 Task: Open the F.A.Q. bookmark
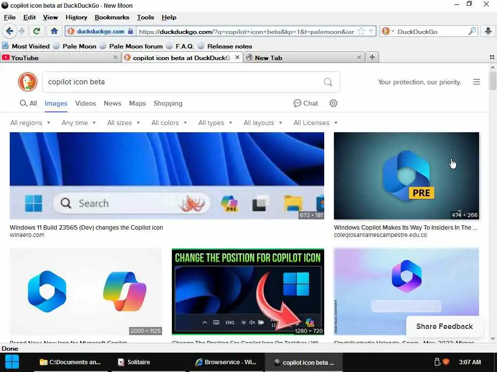pos(181,46)
